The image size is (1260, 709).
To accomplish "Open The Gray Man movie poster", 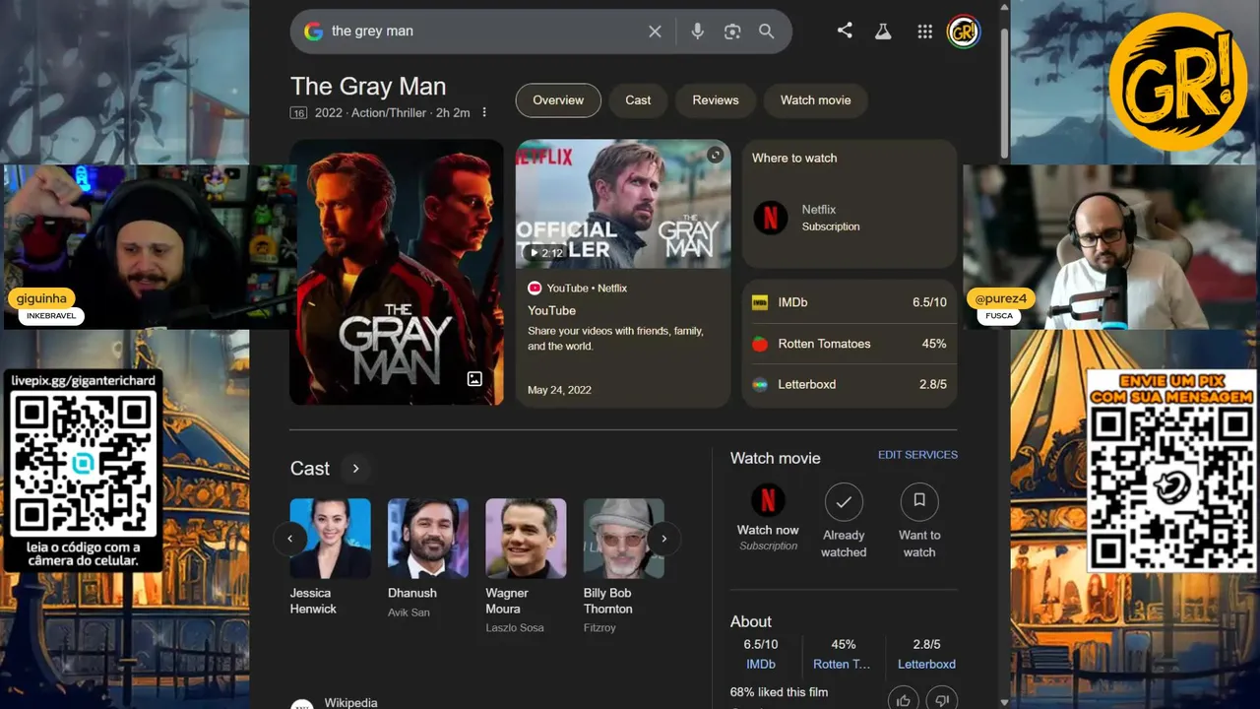I will click(397, 272).
